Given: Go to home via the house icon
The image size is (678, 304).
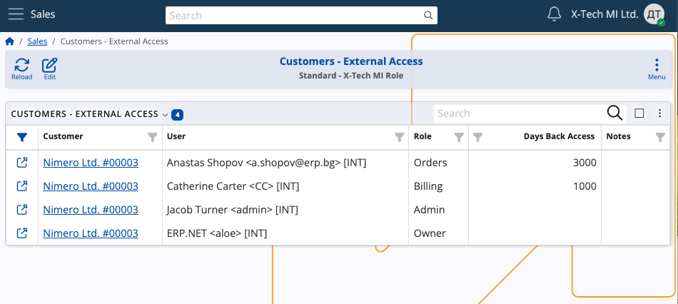Looking at the screenshot, I should (x=9, y=41).
